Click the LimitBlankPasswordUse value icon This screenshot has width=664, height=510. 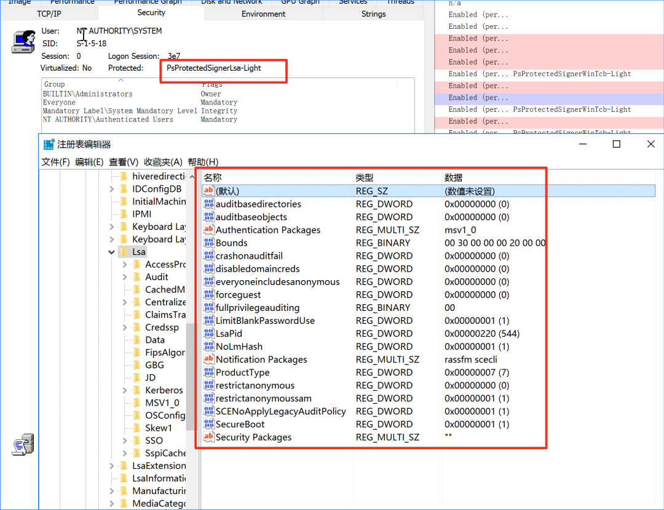[x=208, y=321]
